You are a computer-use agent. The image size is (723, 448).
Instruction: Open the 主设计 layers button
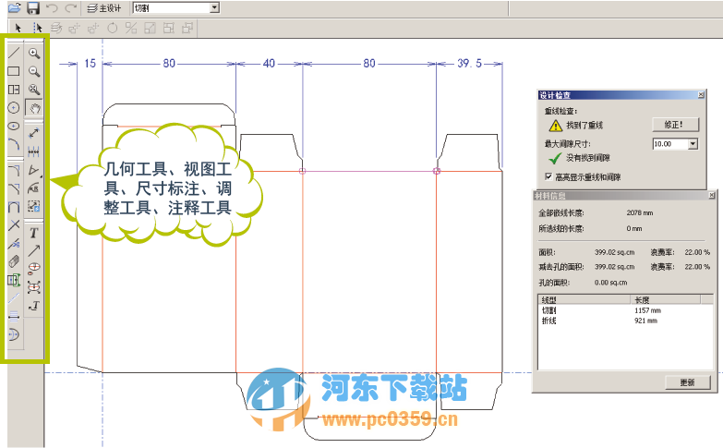(x=104, y=8)
